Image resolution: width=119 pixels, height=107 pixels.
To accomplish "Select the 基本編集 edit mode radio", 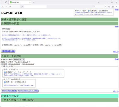I will tap(89, 11).
